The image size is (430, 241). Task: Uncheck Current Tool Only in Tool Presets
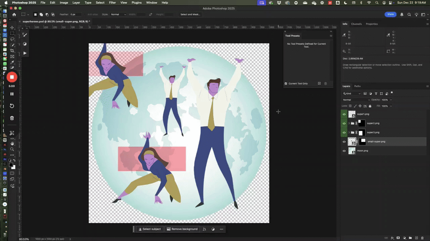coord(286,83)
